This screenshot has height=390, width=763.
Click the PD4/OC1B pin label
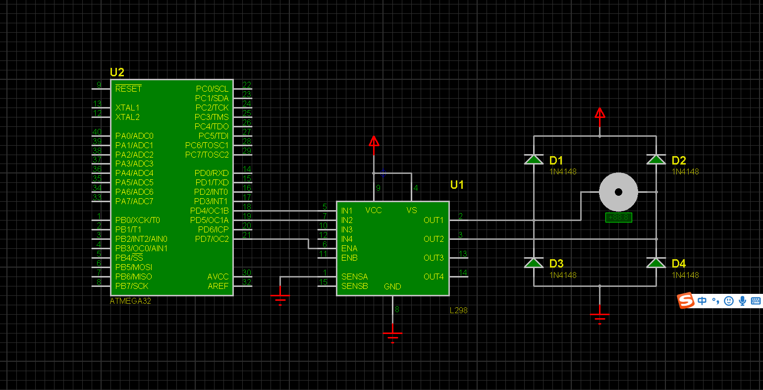pos(210,211)
